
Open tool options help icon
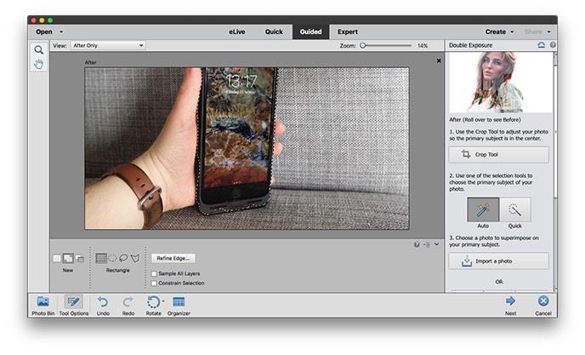417,244
